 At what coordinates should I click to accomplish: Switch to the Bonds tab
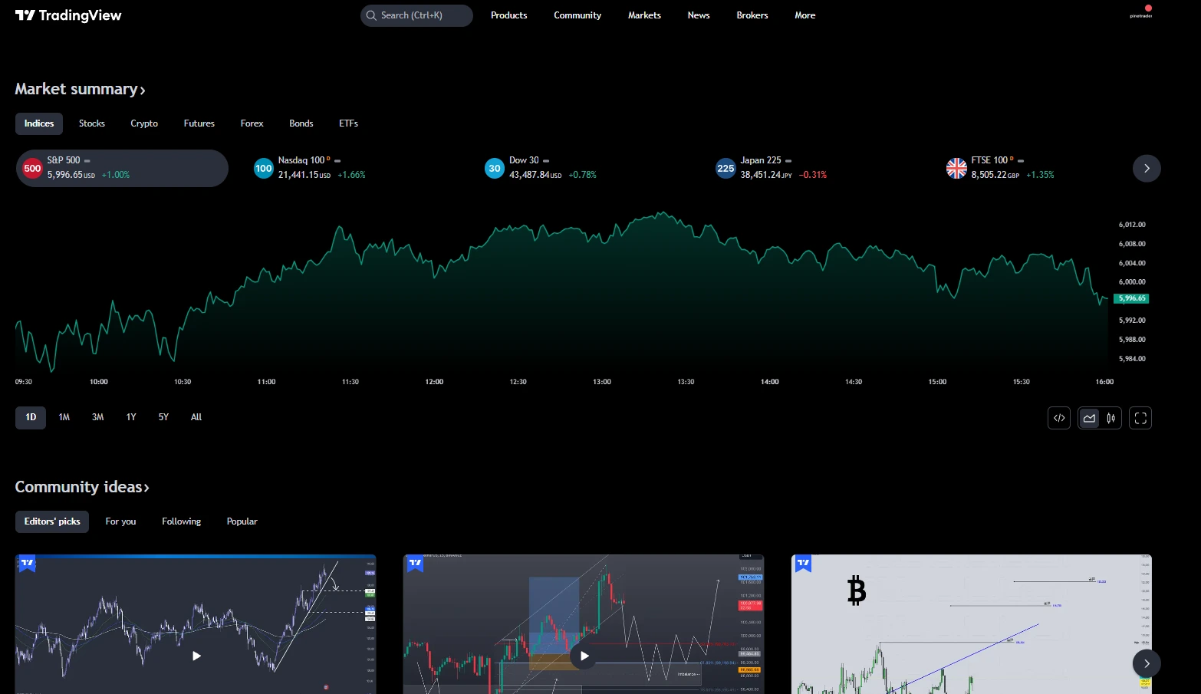click(x=301, y=123)
